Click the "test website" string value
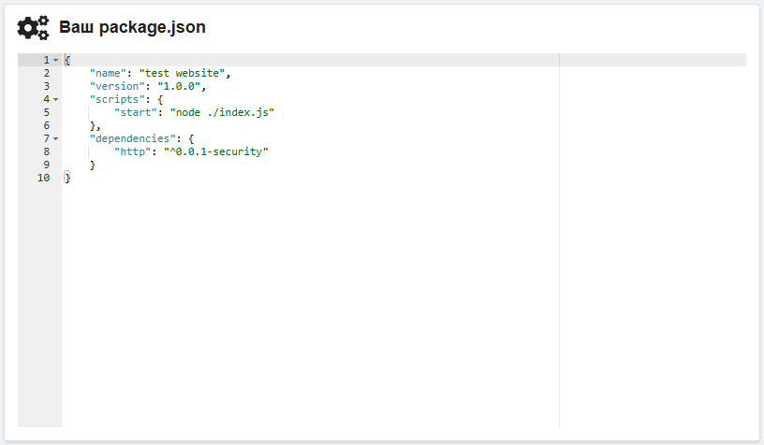The width and height of the screenshot is (764, 445). 182,73
